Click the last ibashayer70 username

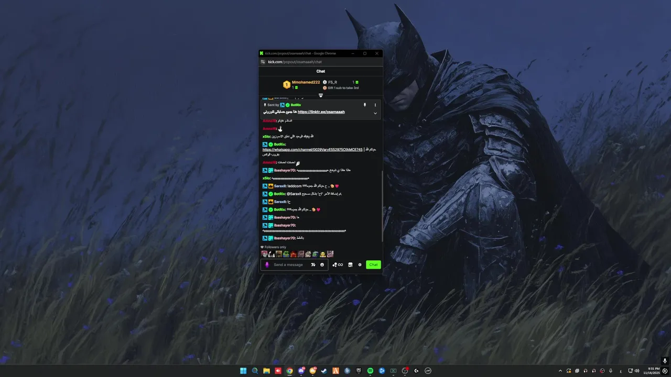pyautogui.click(x=285, y=238)
